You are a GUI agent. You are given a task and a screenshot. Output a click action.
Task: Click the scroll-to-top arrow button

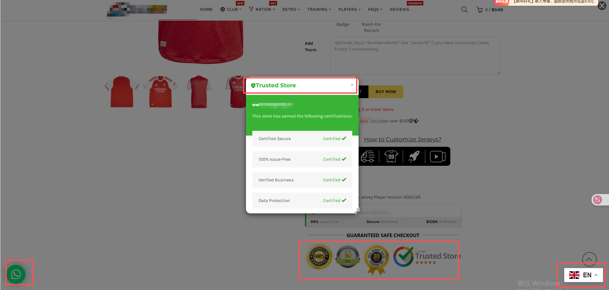point(589,260)
